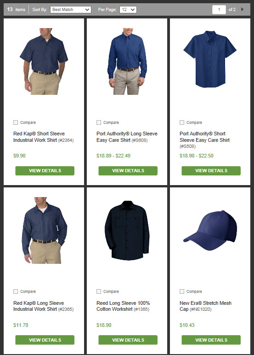Screen dimensions: 254x355
Task: Expand the Per Page 12 dropdown
Action: [x=128, y=10]
